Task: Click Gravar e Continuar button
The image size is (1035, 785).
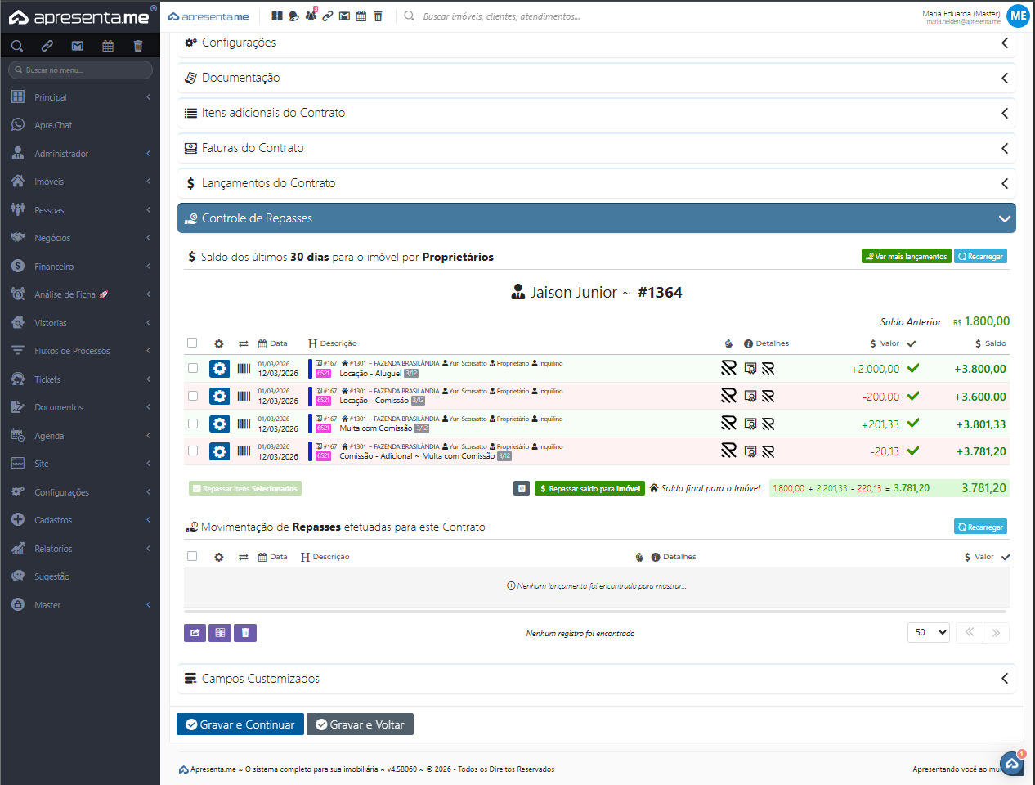Action: point(240,724)
